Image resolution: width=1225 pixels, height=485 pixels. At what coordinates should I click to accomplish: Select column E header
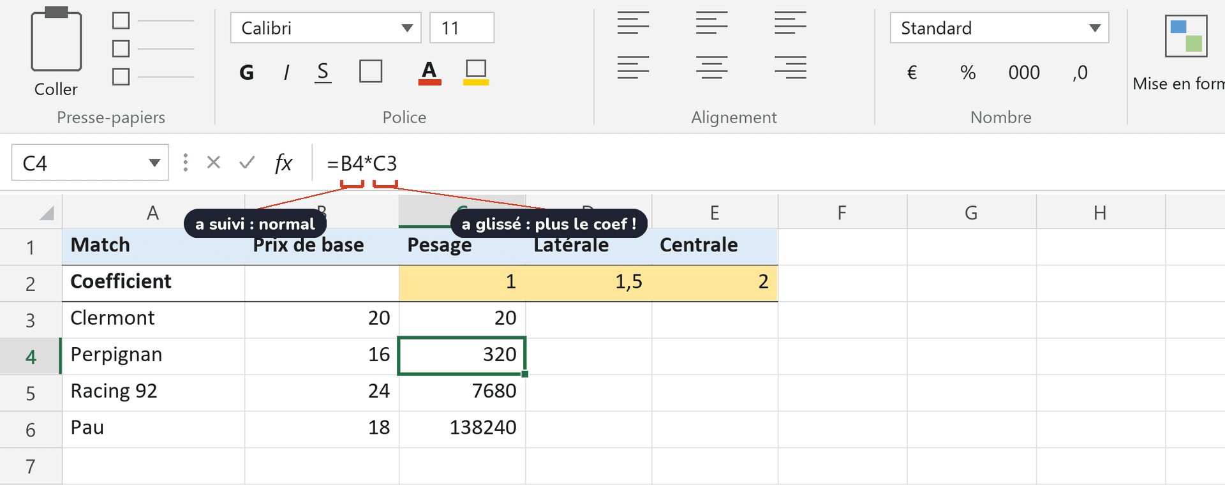(715, 213)
